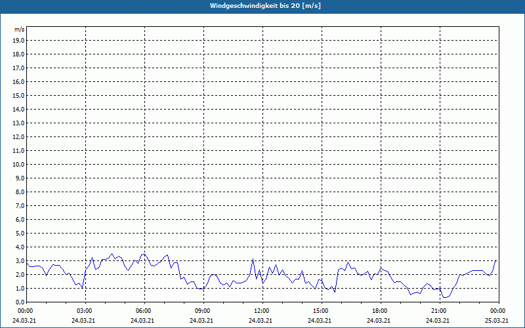Select the 5,0 y-axis label
Image resolution: width=525 pixels, height=328 pixels.
click(20, 234)
